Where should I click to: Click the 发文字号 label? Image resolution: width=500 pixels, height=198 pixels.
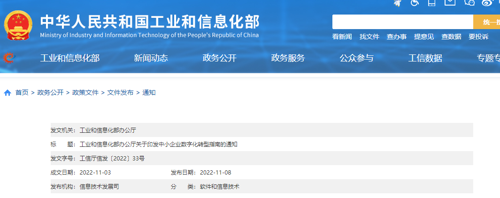(x=63, y=159)
